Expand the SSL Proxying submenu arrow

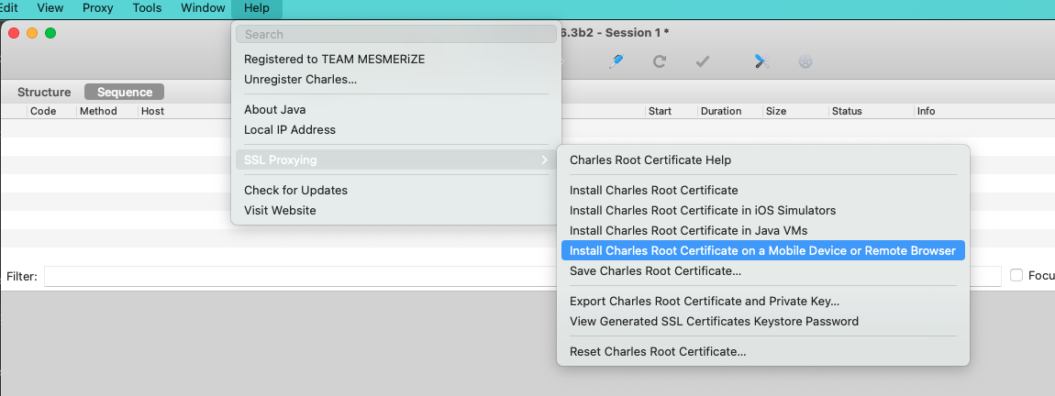[x=544, y=160]
